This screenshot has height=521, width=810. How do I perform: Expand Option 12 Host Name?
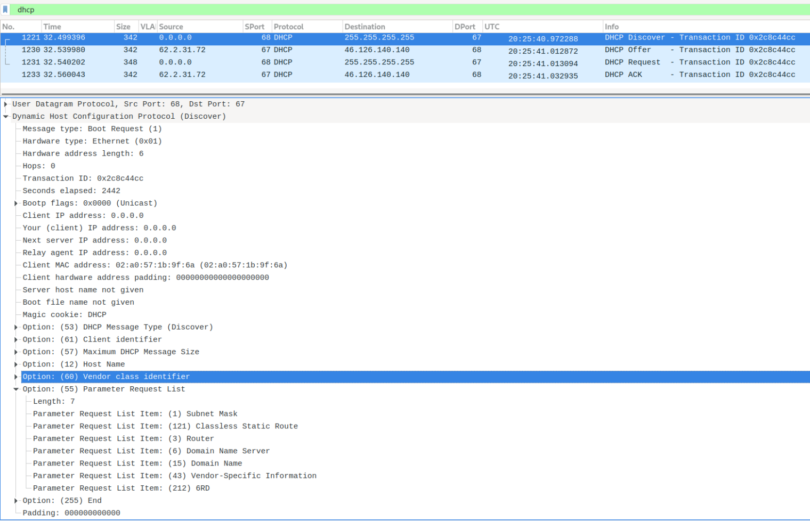(16, 365)
